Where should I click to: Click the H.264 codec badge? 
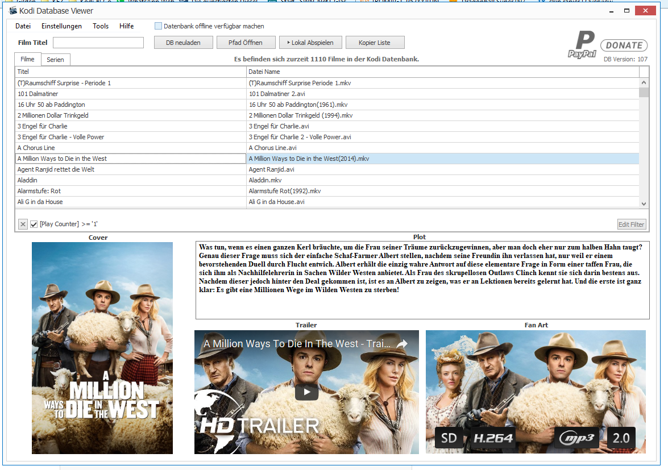[493, 438]
